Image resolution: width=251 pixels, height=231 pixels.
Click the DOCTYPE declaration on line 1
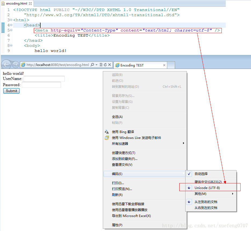(96, 10)
